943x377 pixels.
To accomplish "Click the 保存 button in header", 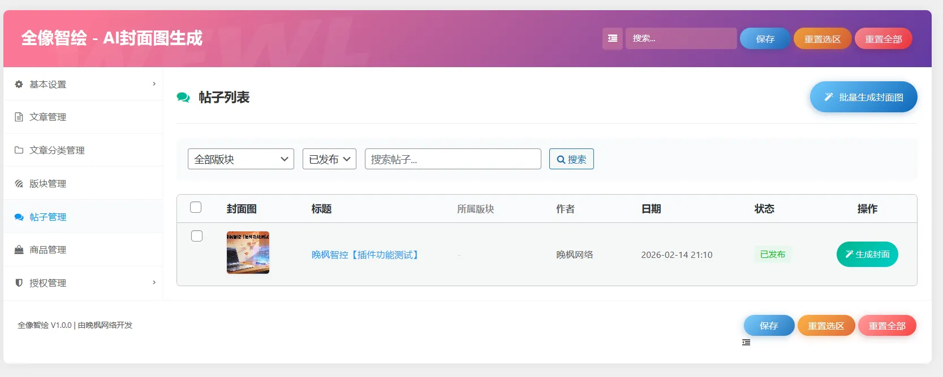I will pyautogui.click(x=765, y=38).
